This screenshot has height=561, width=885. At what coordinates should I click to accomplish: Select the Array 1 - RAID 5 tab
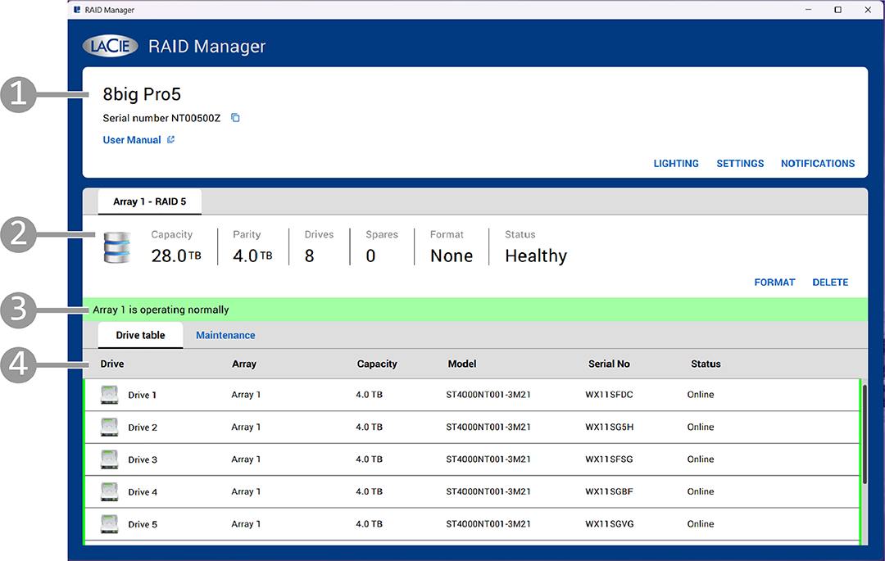(150, 201)
